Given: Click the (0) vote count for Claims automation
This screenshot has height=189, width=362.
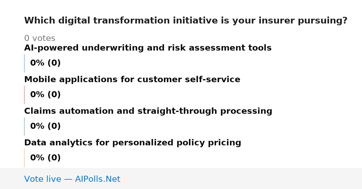Looking at the screenshot, I should coord(54,126).
